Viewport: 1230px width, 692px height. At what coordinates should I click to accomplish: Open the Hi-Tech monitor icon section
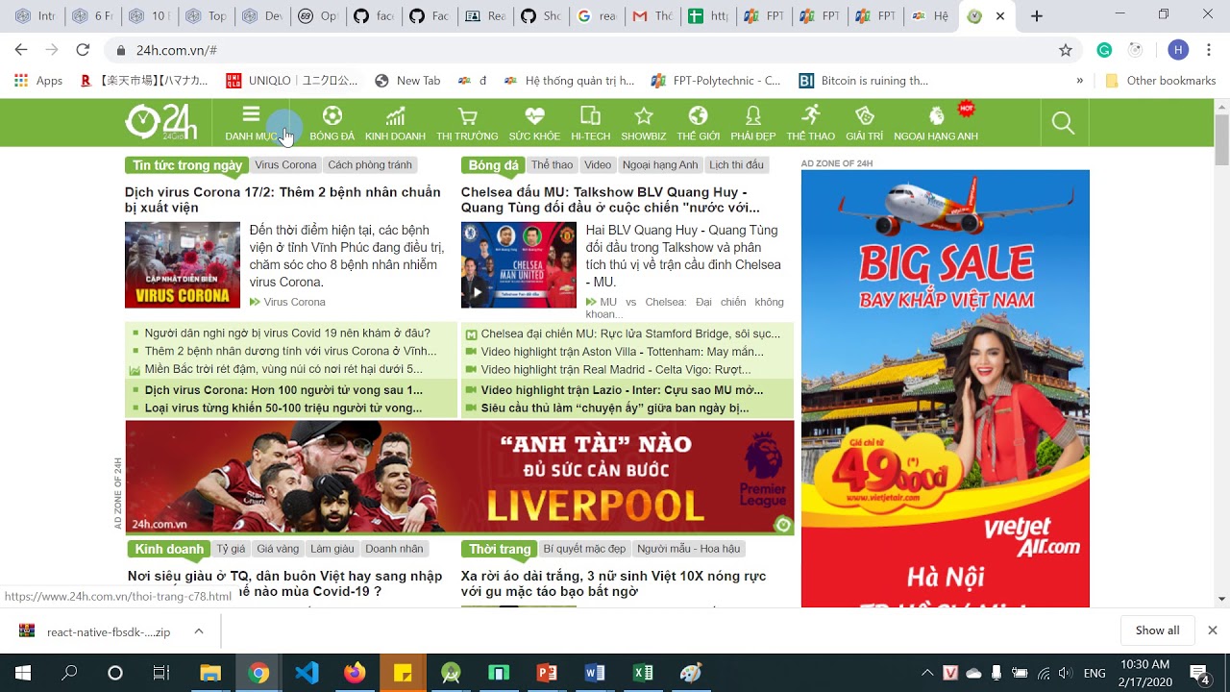pyautogui.click(x=590, y=123)
